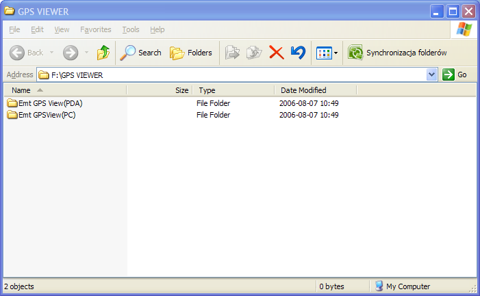Open the Views dropdown button

click(327, 53)
